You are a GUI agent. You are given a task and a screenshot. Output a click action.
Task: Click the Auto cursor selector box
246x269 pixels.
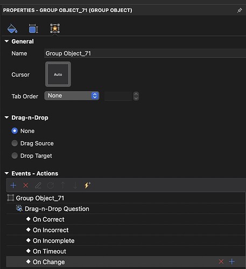coord(58,74)
